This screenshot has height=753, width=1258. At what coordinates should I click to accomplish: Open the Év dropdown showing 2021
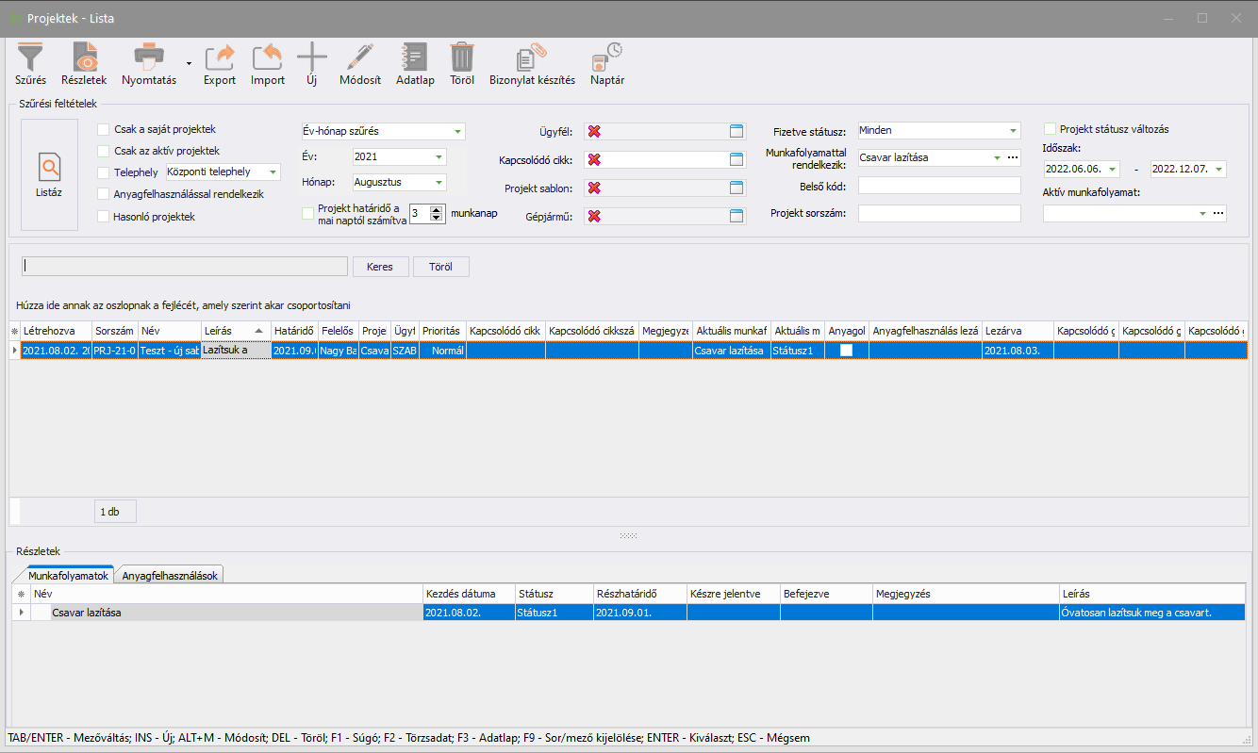coord(439,157)
